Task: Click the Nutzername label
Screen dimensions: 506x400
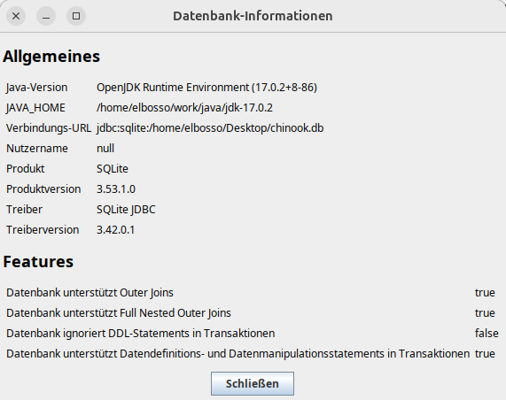Action: pyautogui.click(x=37, y=149)
